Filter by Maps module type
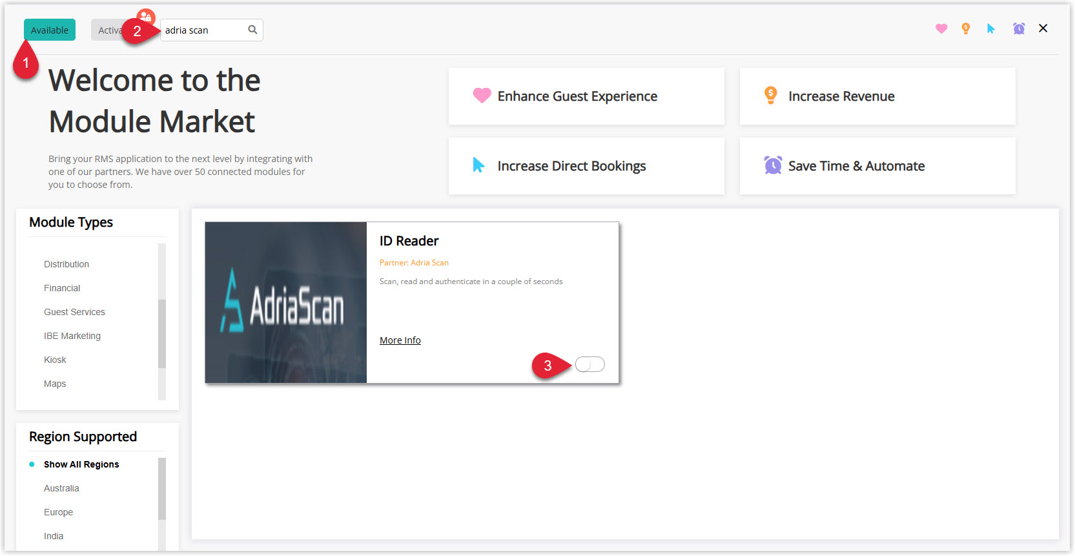Viewport: 1075px width, 556px height. pyautogui.click(x=55, y=384)
